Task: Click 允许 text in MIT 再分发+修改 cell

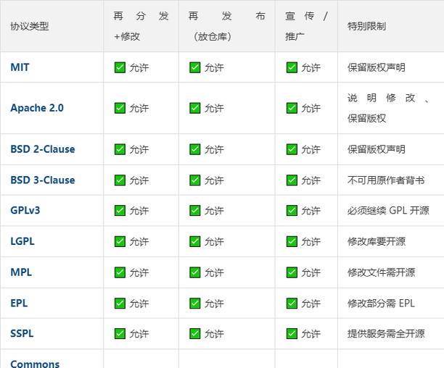Action: [x=139, y=67]
